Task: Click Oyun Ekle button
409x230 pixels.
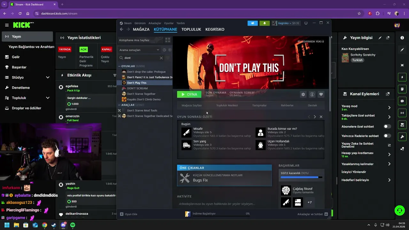Action: pyautogui.click(x=128, y=214)
